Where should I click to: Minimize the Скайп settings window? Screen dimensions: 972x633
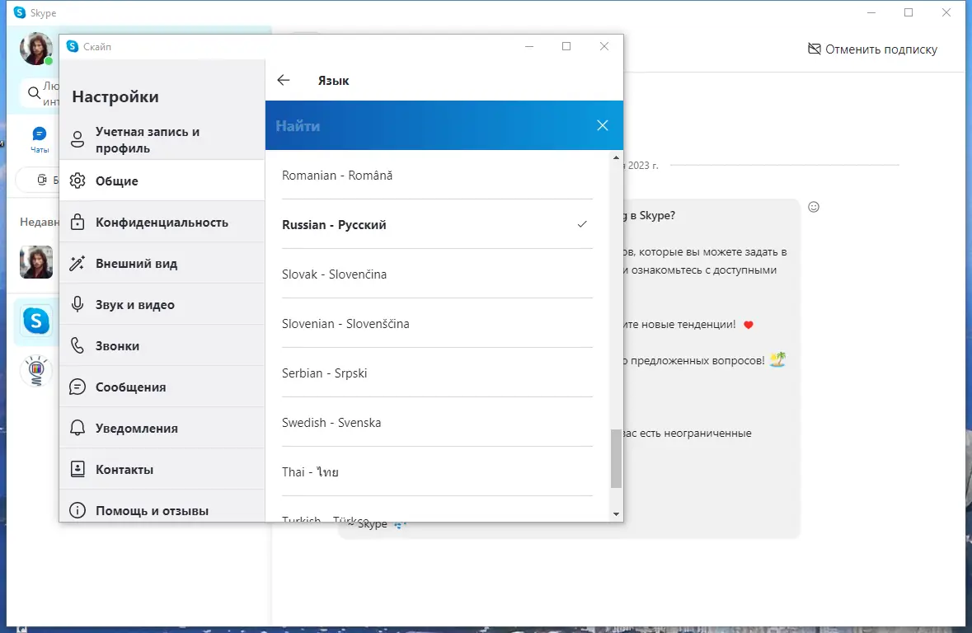point(528,46)
